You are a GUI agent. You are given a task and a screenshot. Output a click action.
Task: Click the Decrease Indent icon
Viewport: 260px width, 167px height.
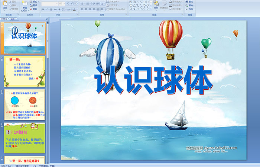pyautogui.click(x=94, y=4)
